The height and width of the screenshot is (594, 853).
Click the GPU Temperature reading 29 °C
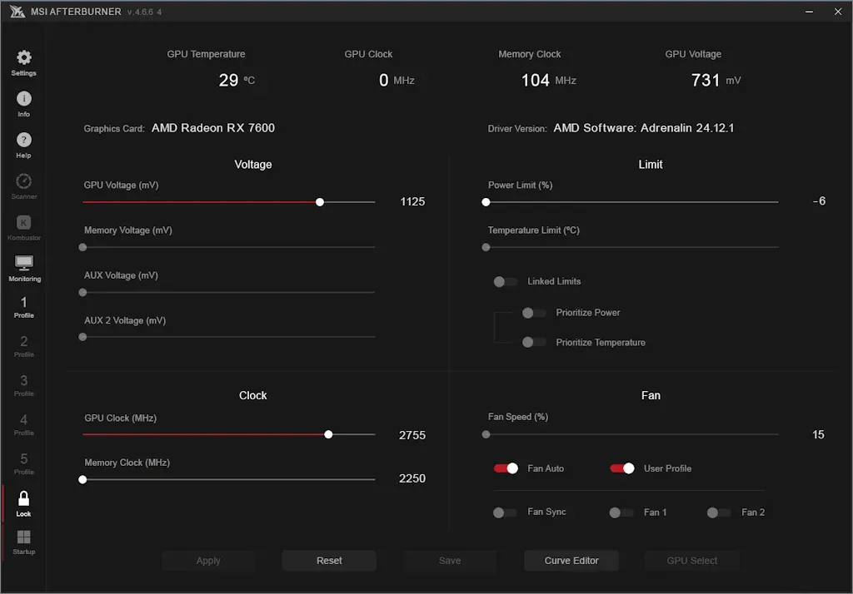237,81
